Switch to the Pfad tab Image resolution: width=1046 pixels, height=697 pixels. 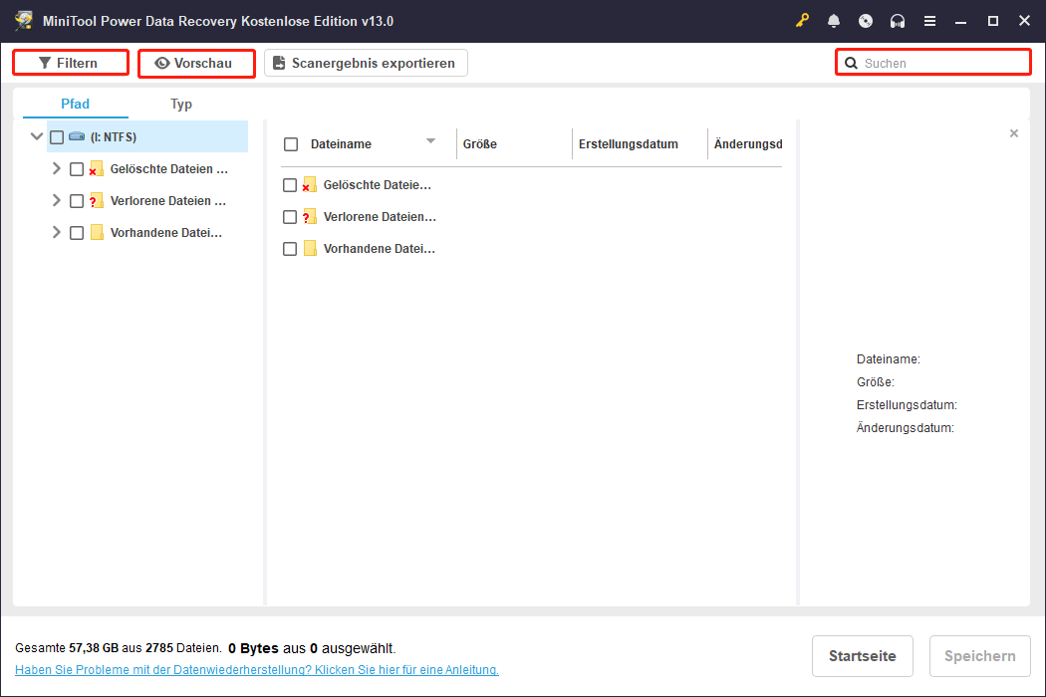click(76, 104)
